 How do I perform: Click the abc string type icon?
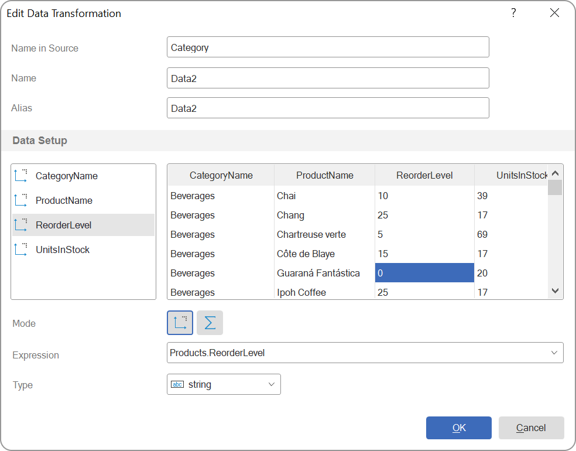[x=177, y=384]
